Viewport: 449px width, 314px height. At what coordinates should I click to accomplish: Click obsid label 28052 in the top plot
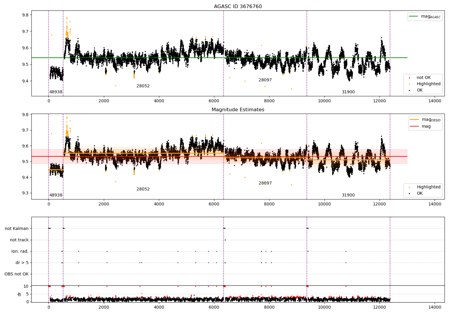[x=143, y=86]
